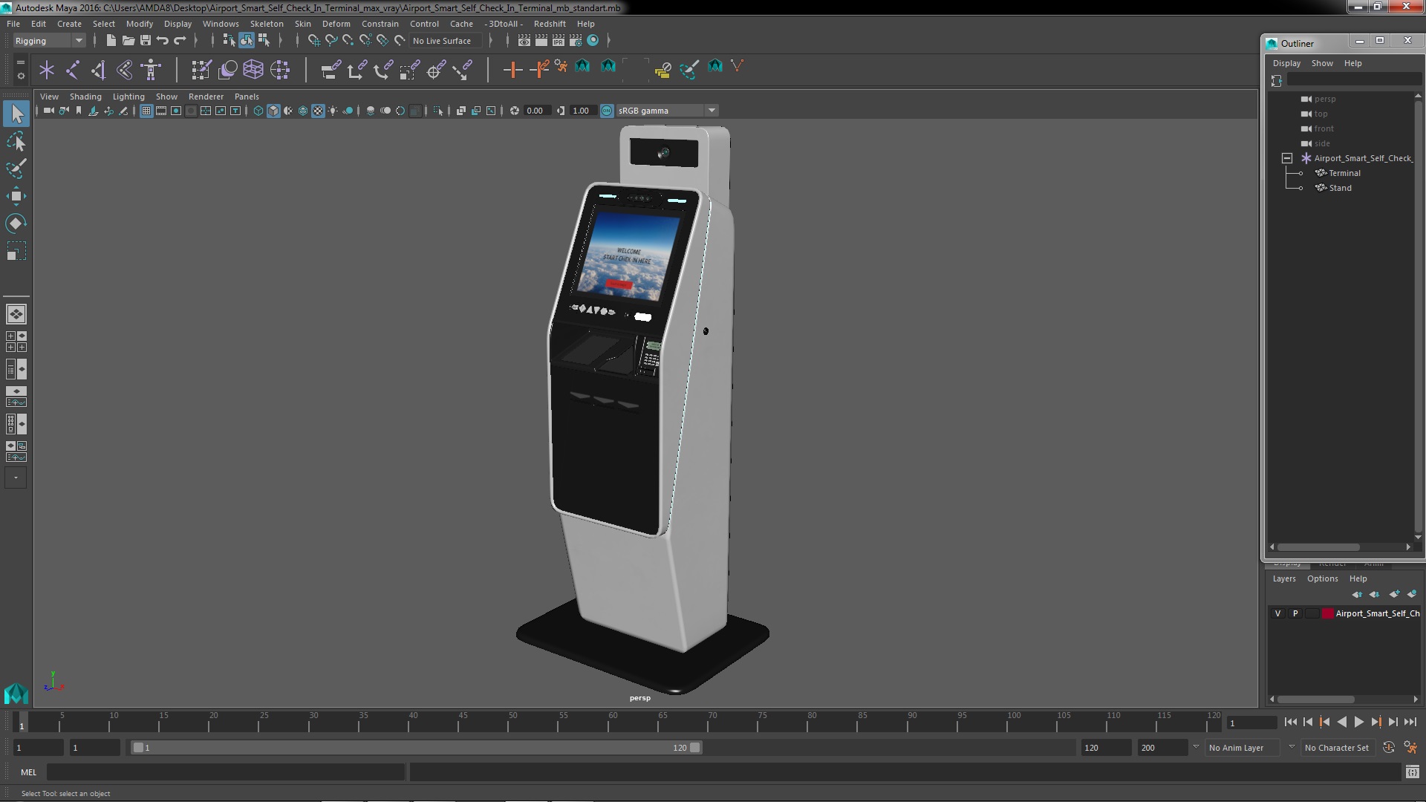Create a new empty display layer
The height and width of the screenshot is (802, 1426).
pos(1394,594)
